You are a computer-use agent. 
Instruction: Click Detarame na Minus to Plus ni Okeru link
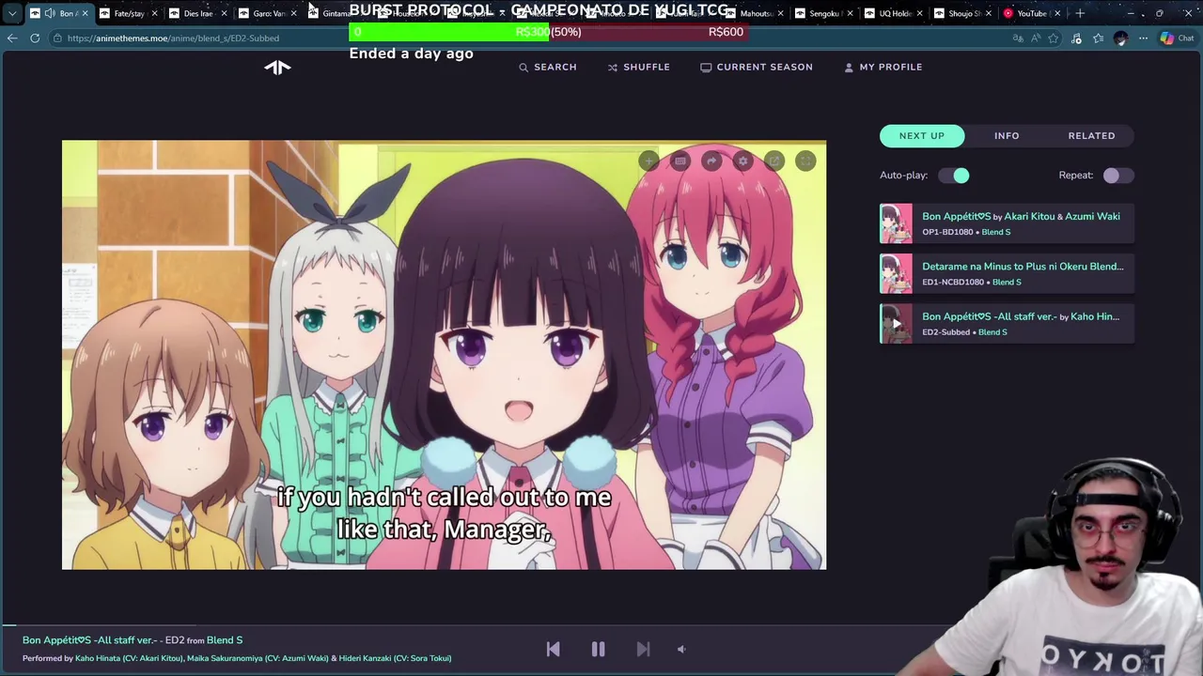pyautogui.click(x=1023, y=267)
